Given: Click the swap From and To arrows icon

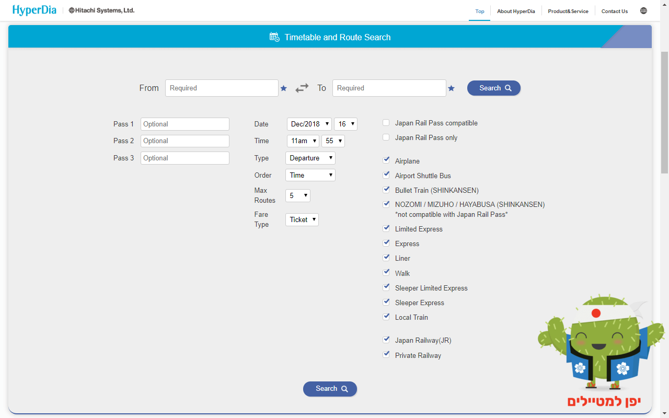Looking at the screenshot, I should pyautogui.click(x=302, y=88).
